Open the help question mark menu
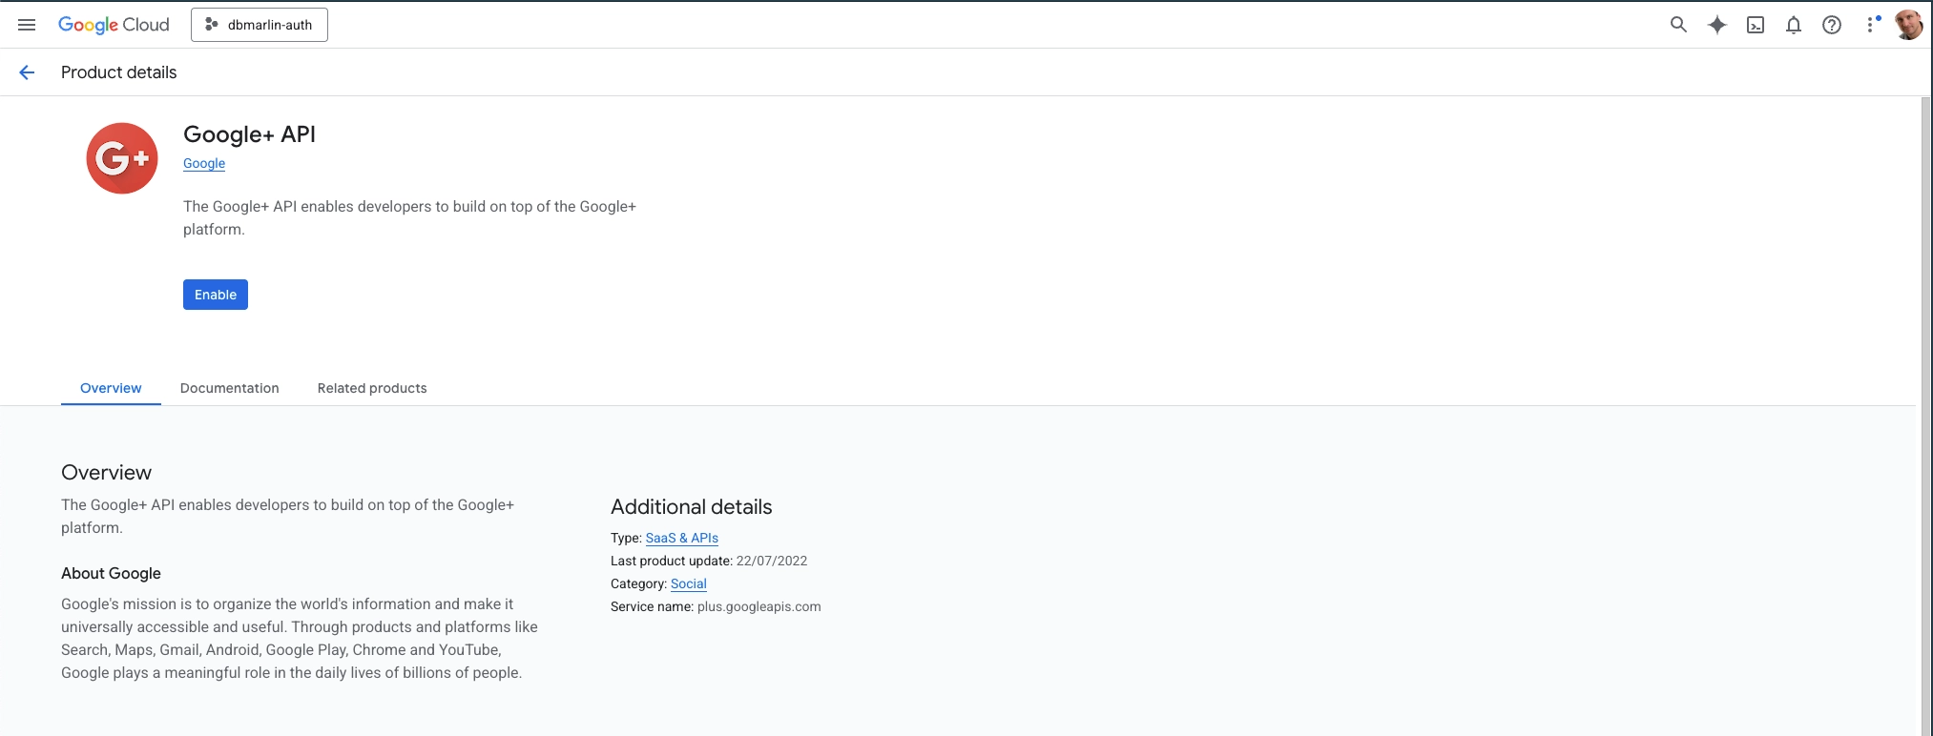Image resolution: width=1933 pixels, height=736 pixels. [1832, 26]
